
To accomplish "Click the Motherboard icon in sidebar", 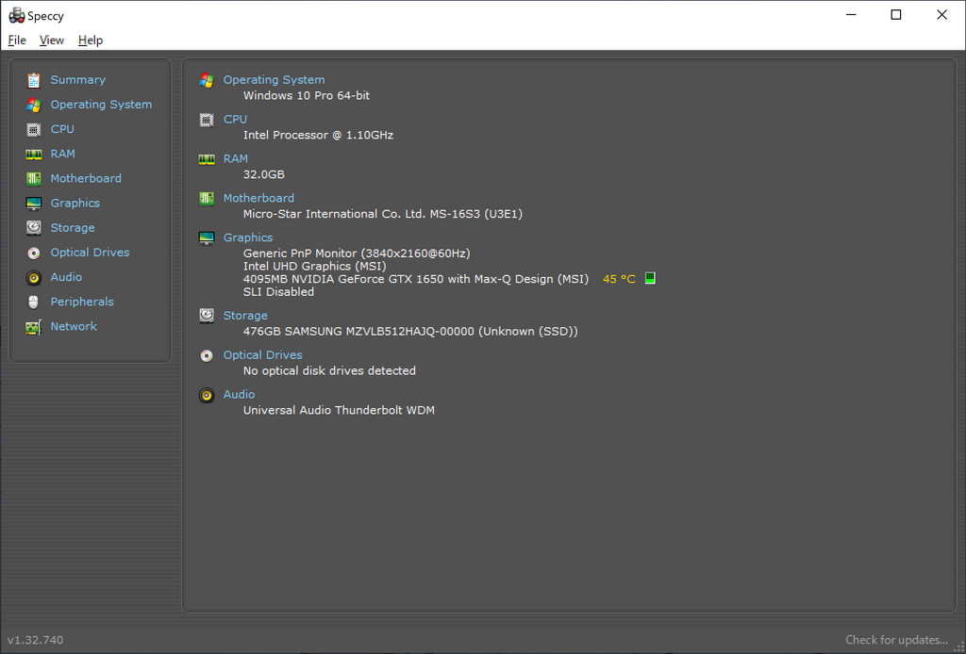I will (34, 178).
